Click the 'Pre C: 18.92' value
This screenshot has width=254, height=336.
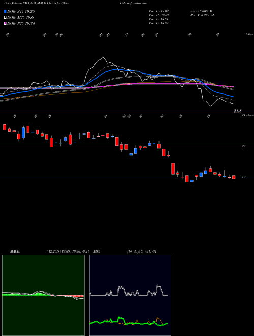coord(159,23)
